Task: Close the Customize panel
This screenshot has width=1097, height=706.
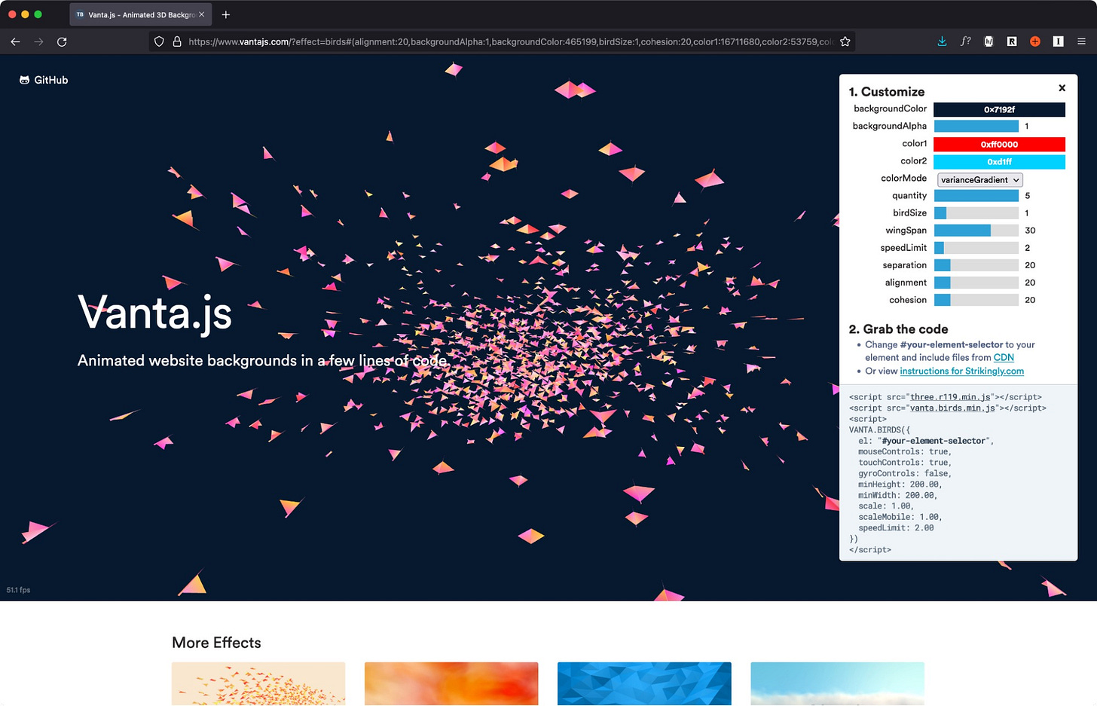Action: [1062, 88]
